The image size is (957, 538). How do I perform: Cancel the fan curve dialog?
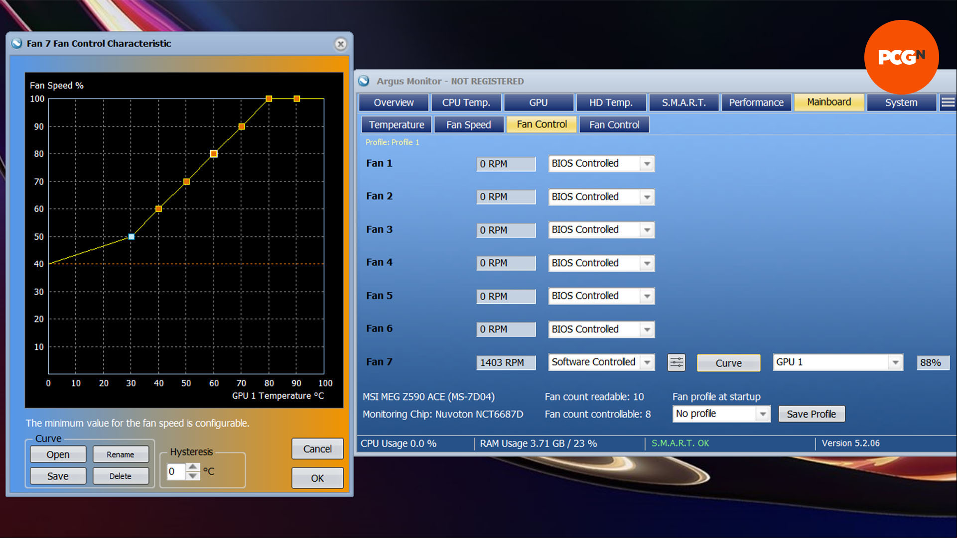pyautogui.click(x=317, y=449)
